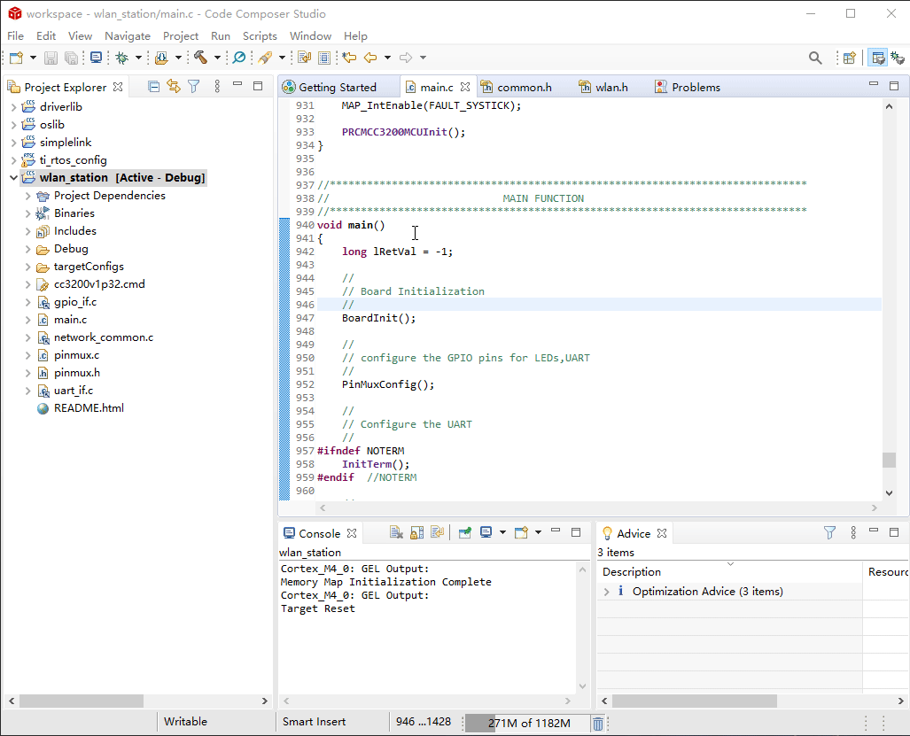Open the Scripts menu
The image size is (910, 736).
pos(260,36)
